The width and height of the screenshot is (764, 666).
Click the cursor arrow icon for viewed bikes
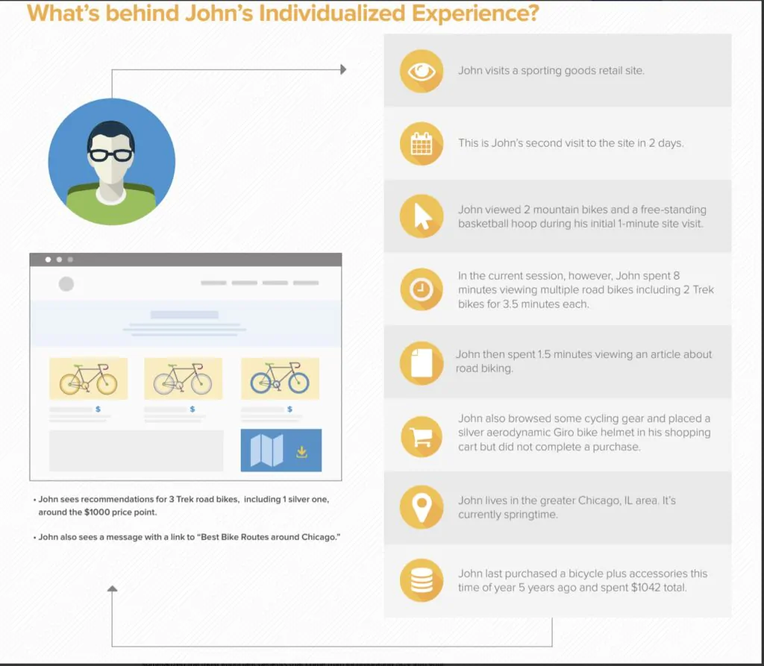(422, 216)
